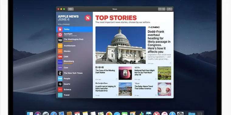Select the Cars topic

click(x=74, y=67)
